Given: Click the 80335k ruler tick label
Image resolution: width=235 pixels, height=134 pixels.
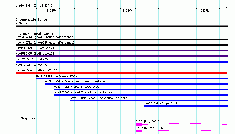Looking at the screenshot, I should tap(51, 11).
